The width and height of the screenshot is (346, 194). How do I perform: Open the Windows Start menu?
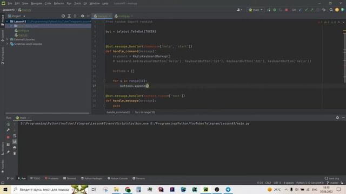pyautogui.click(x=5, y=189)
